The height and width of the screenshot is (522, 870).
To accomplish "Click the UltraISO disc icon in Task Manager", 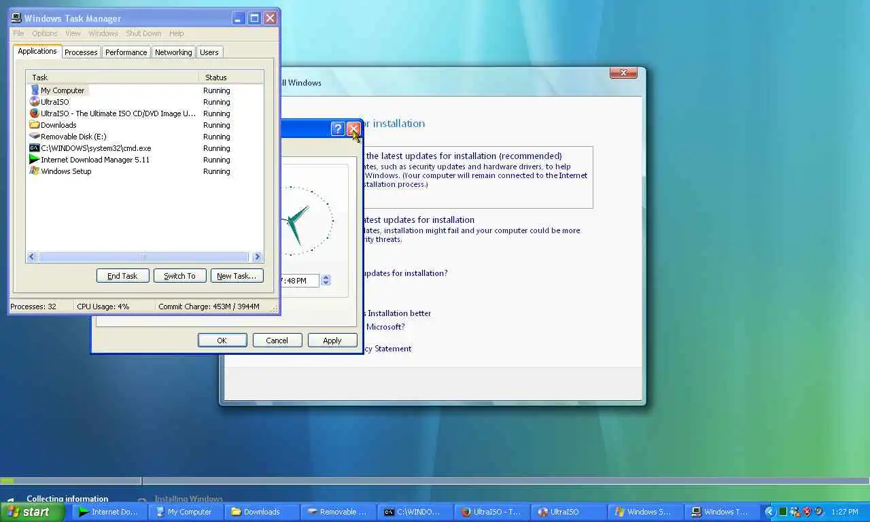I will [35, 102].
